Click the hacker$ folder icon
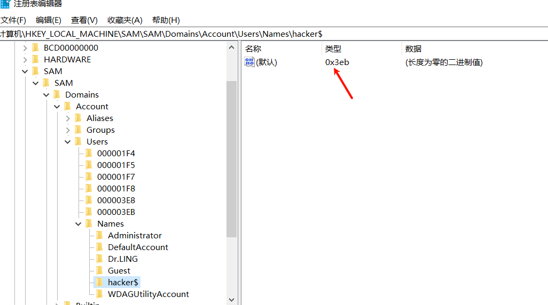The height and width of the screenshot is (305, 548). (x=100, y=282)
